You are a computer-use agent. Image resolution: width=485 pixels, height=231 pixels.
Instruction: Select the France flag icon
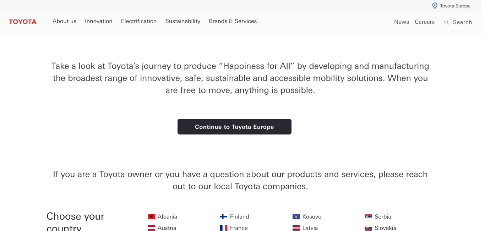click(224, 228)
